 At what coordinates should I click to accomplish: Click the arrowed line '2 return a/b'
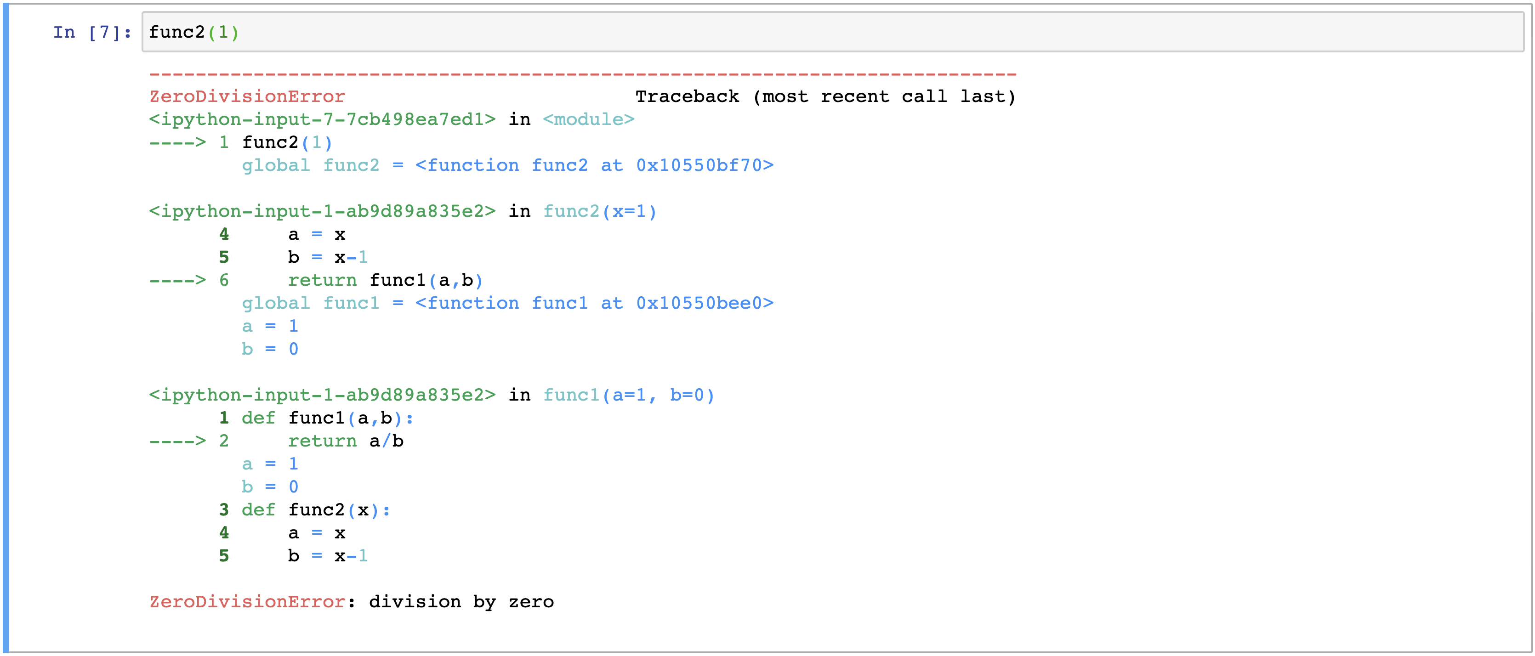pos(277,441)
